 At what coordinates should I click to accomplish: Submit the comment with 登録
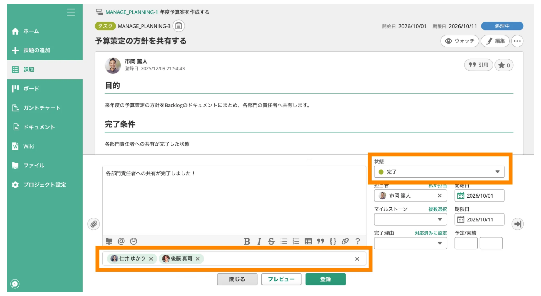326,279
